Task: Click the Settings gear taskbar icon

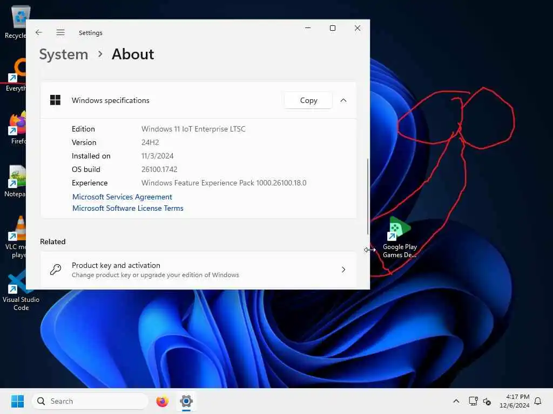Action: [186, 401]
